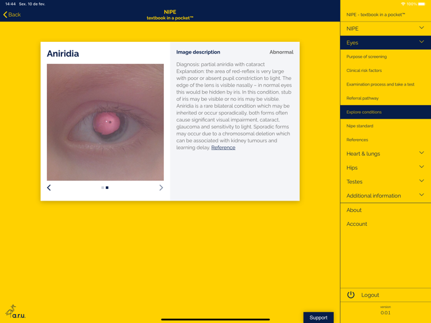Screen dimensions: 431x323
Task: Click the Logout power icon
Action: coord(351,295)
